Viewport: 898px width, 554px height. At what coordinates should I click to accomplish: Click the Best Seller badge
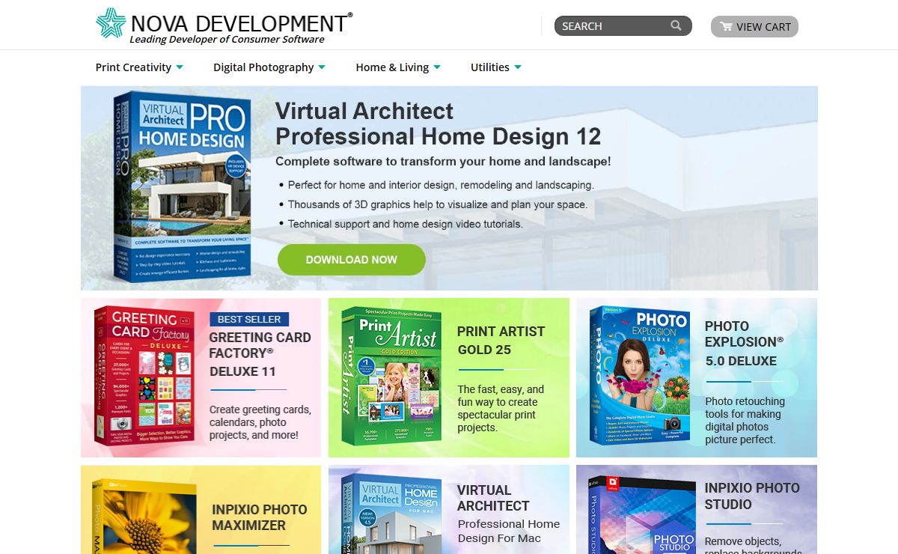tap(249, 319)
